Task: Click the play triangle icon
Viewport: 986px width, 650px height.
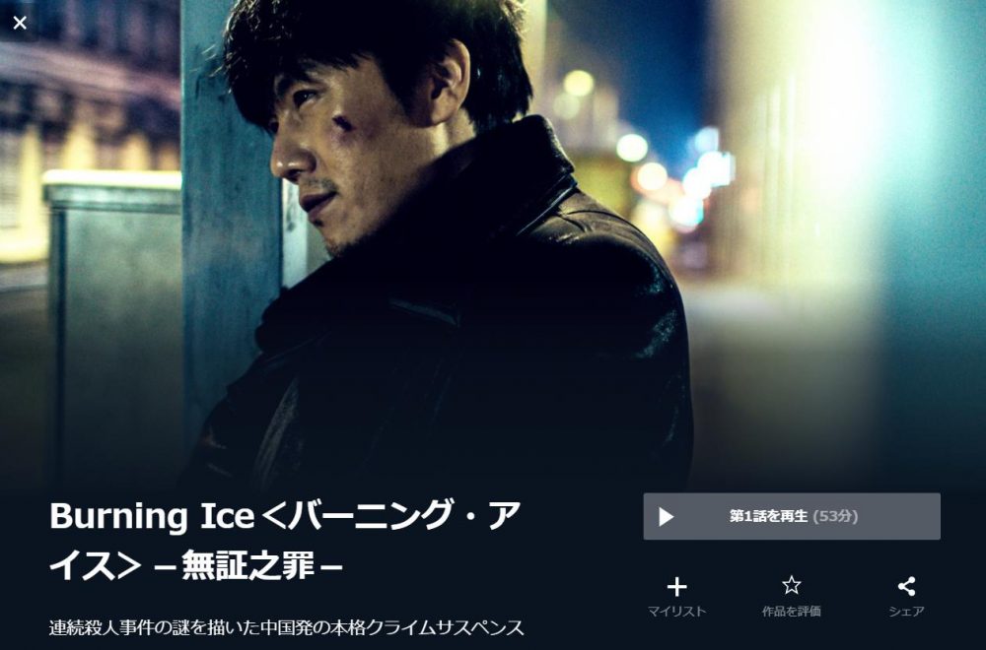Action: pyautogui.click(x=666, y=516)
